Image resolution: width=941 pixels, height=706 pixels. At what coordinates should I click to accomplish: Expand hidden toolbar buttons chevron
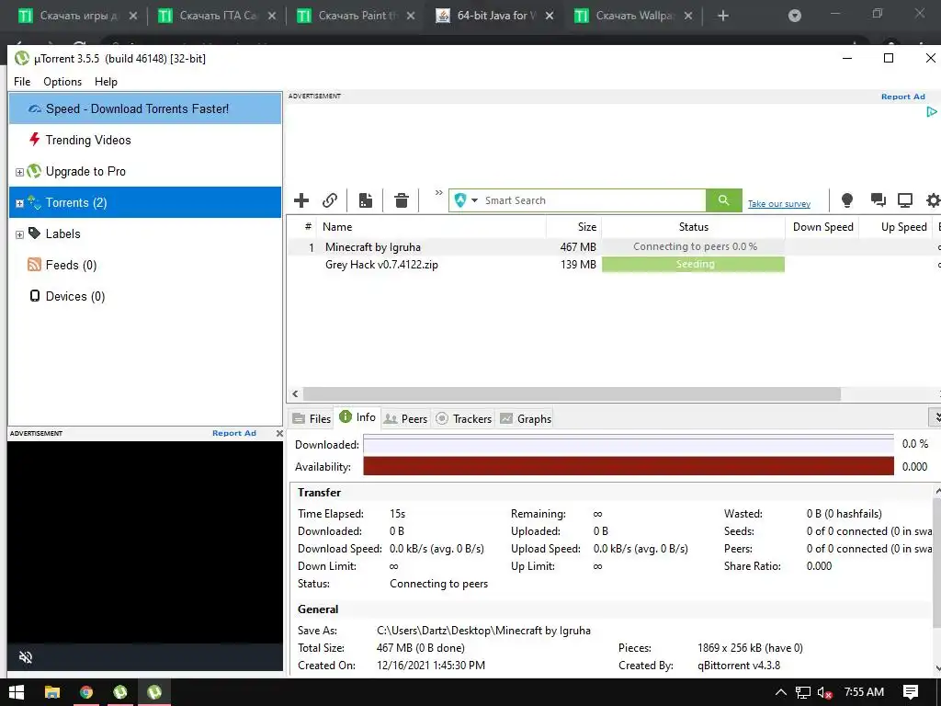click(438, 193)
